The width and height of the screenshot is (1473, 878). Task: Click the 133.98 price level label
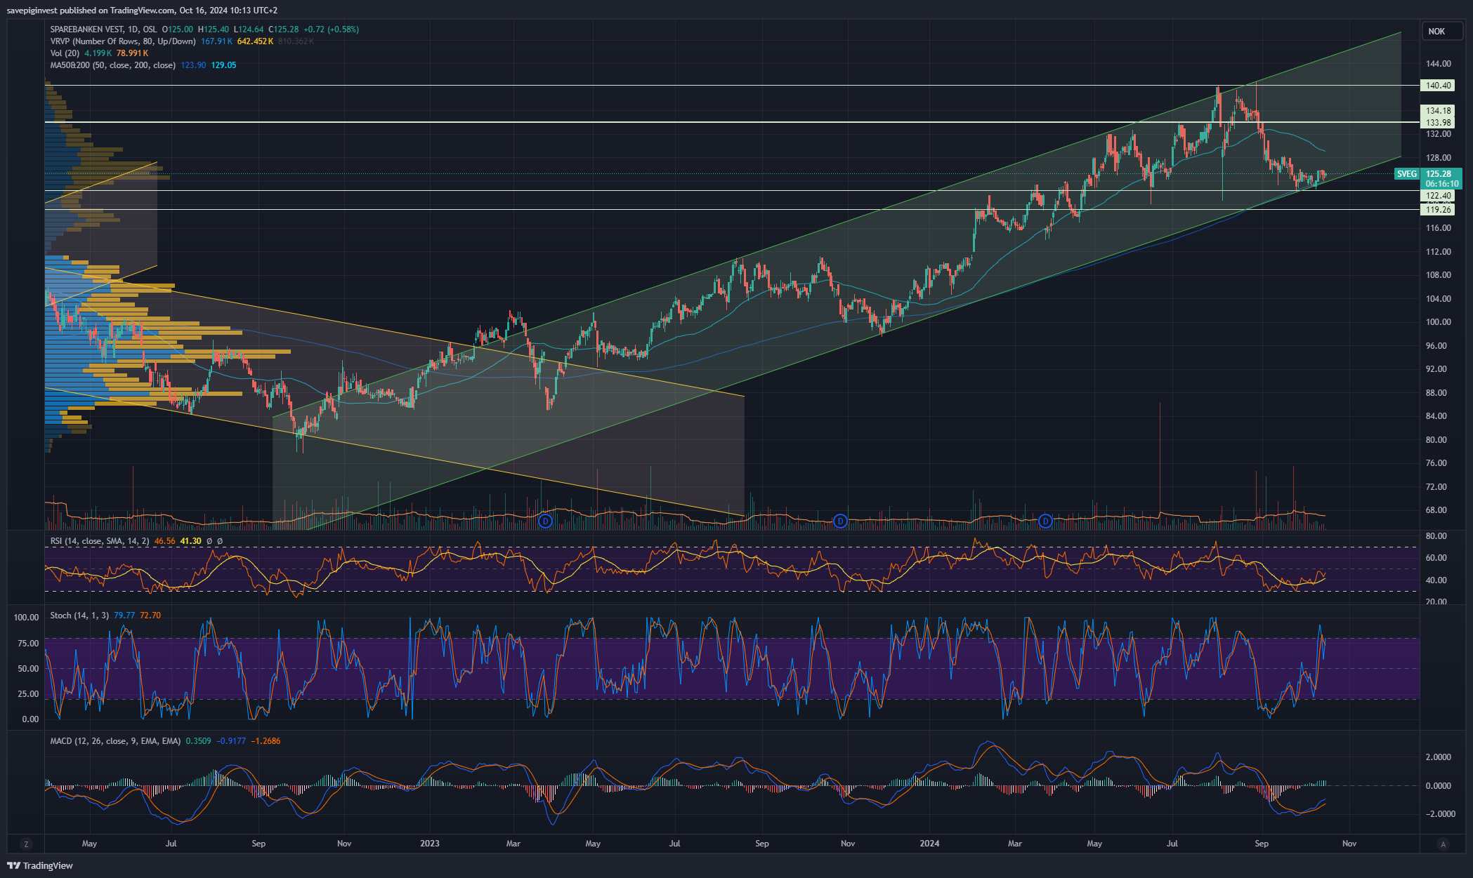point(1438,123)
